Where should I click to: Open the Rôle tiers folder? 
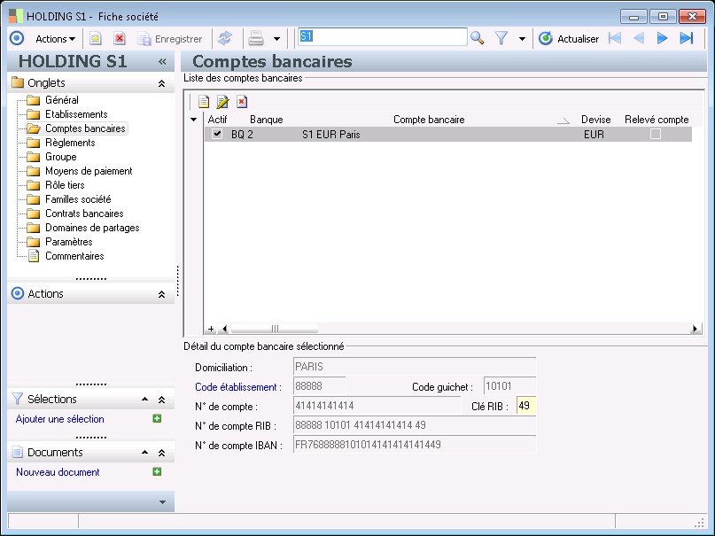point(65,185)
